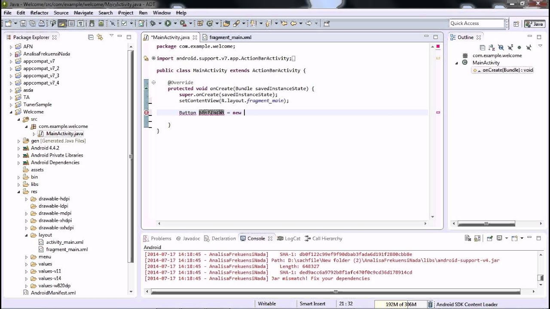Switch to the Javadoc tab
This screenshot has height=309, width=550.
pyautogui.click(x=187, y=239)
